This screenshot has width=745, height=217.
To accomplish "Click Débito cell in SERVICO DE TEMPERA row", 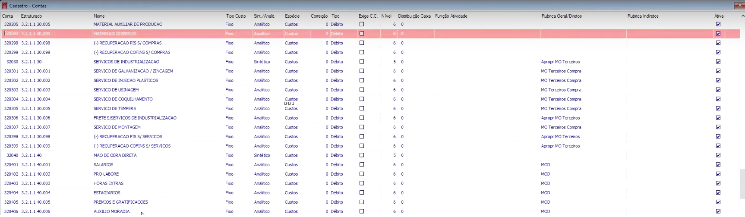I will (337, 109).
